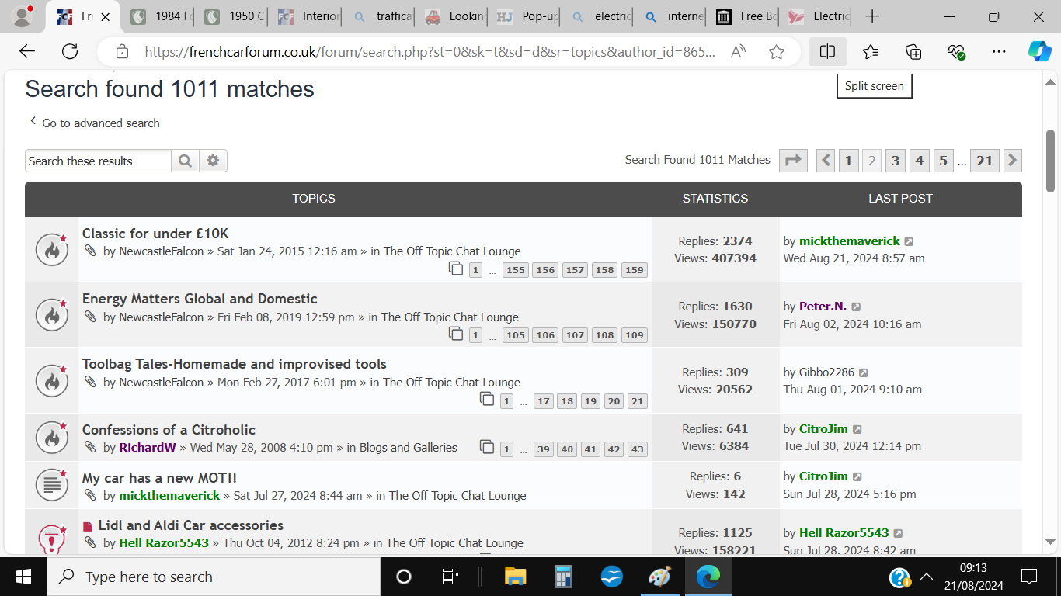The height and width of the screenshot is (596, 1061).
Task: Click the vertical page scrollbar thumb
Action: click(1050, 161)
